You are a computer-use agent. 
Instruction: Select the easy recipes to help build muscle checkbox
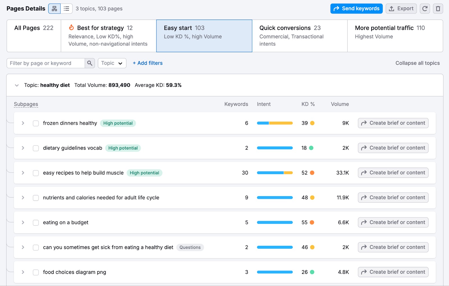[36, 173]
